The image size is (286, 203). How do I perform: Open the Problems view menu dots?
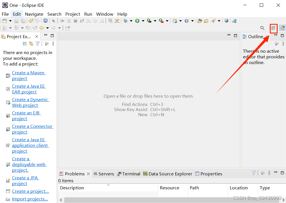click(269, 173)
